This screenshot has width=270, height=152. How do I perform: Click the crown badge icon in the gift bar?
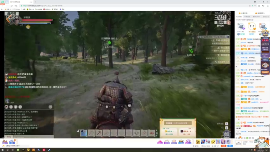181,142
